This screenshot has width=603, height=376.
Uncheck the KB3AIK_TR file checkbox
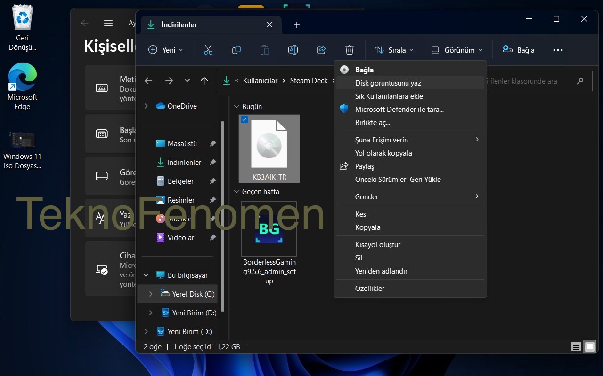pyautogui.click(x=244, y=120)
